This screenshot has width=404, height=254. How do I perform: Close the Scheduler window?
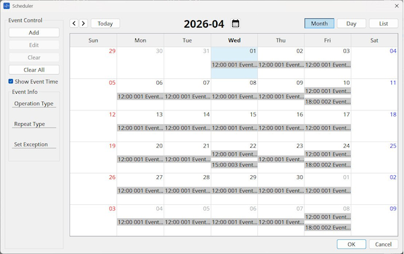(397, 5)
